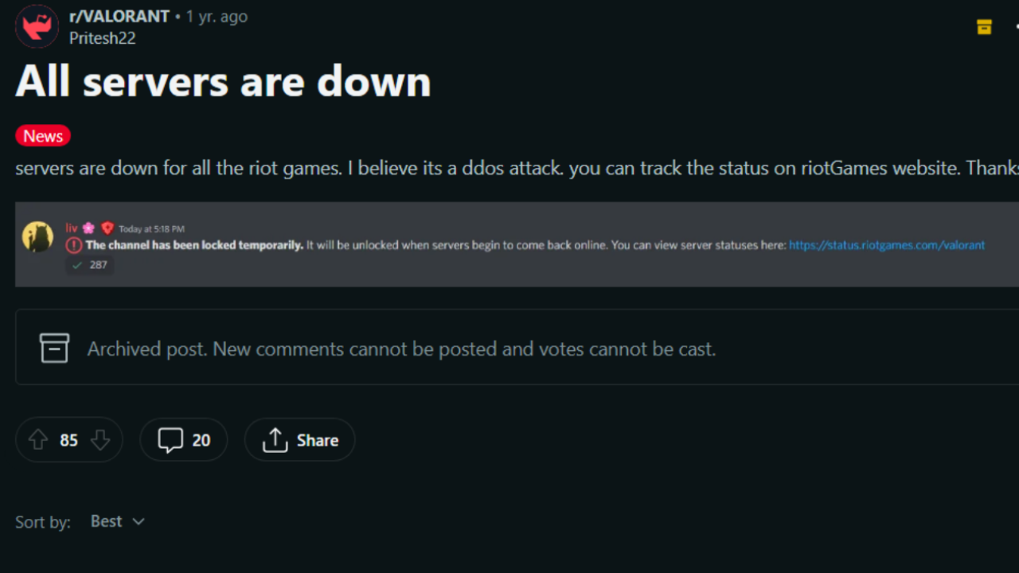The width and height of the screenshot is (1019, 573).
Task: Click the red warning icon in locked channel message
Action: point(72,245)
